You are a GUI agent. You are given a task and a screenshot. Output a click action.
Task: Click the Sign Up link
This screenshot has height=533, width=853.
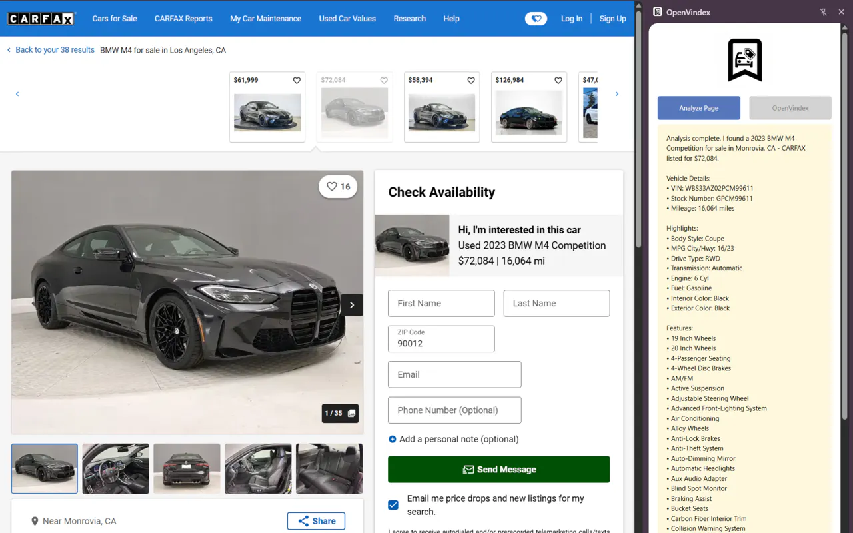(x=613, y=19)
